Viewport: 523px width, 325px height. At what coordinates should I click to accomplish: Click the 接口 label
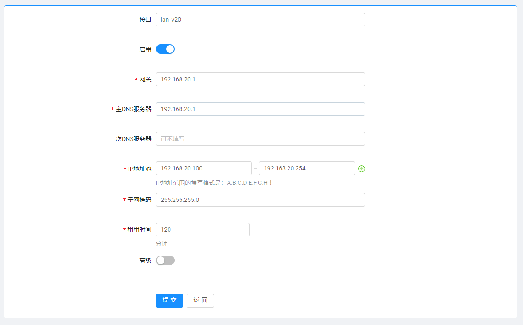pos(146,20)
